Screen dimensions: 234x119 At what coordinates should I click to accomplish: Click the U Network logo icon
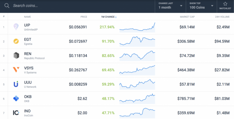16,84
